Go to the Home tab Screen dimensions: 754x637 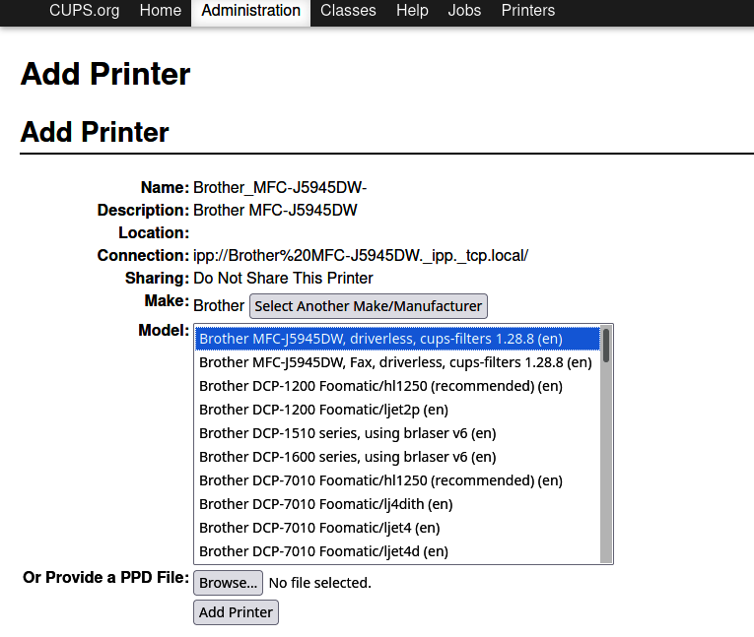point(161,11)
